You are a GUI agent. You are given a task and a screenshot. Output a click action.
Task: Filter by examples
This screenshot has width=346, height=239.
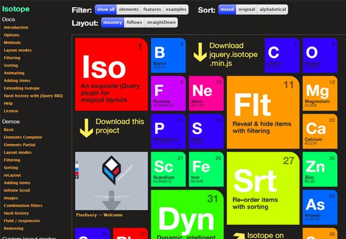pyautogui.click(x=176, y=10)
